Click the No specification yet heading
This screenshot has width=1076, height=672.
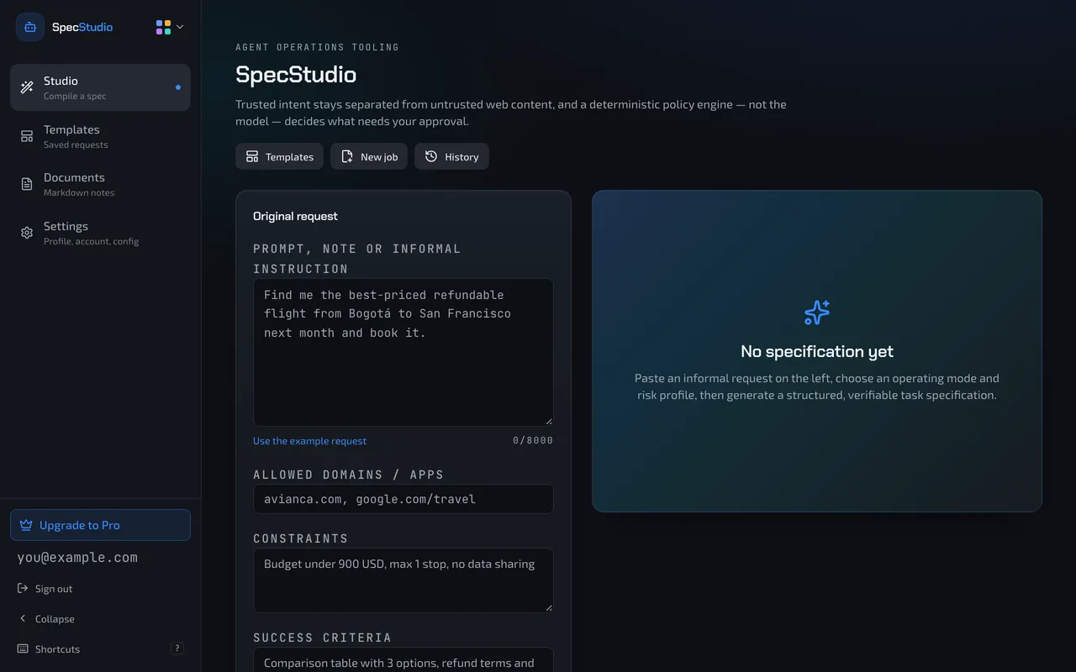tap(817, 351)
